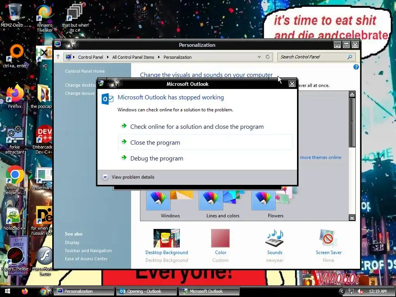Open the Chrome 'i know you people w...' shortcut
The image size is (396, 297).
(x=15, y=180)
